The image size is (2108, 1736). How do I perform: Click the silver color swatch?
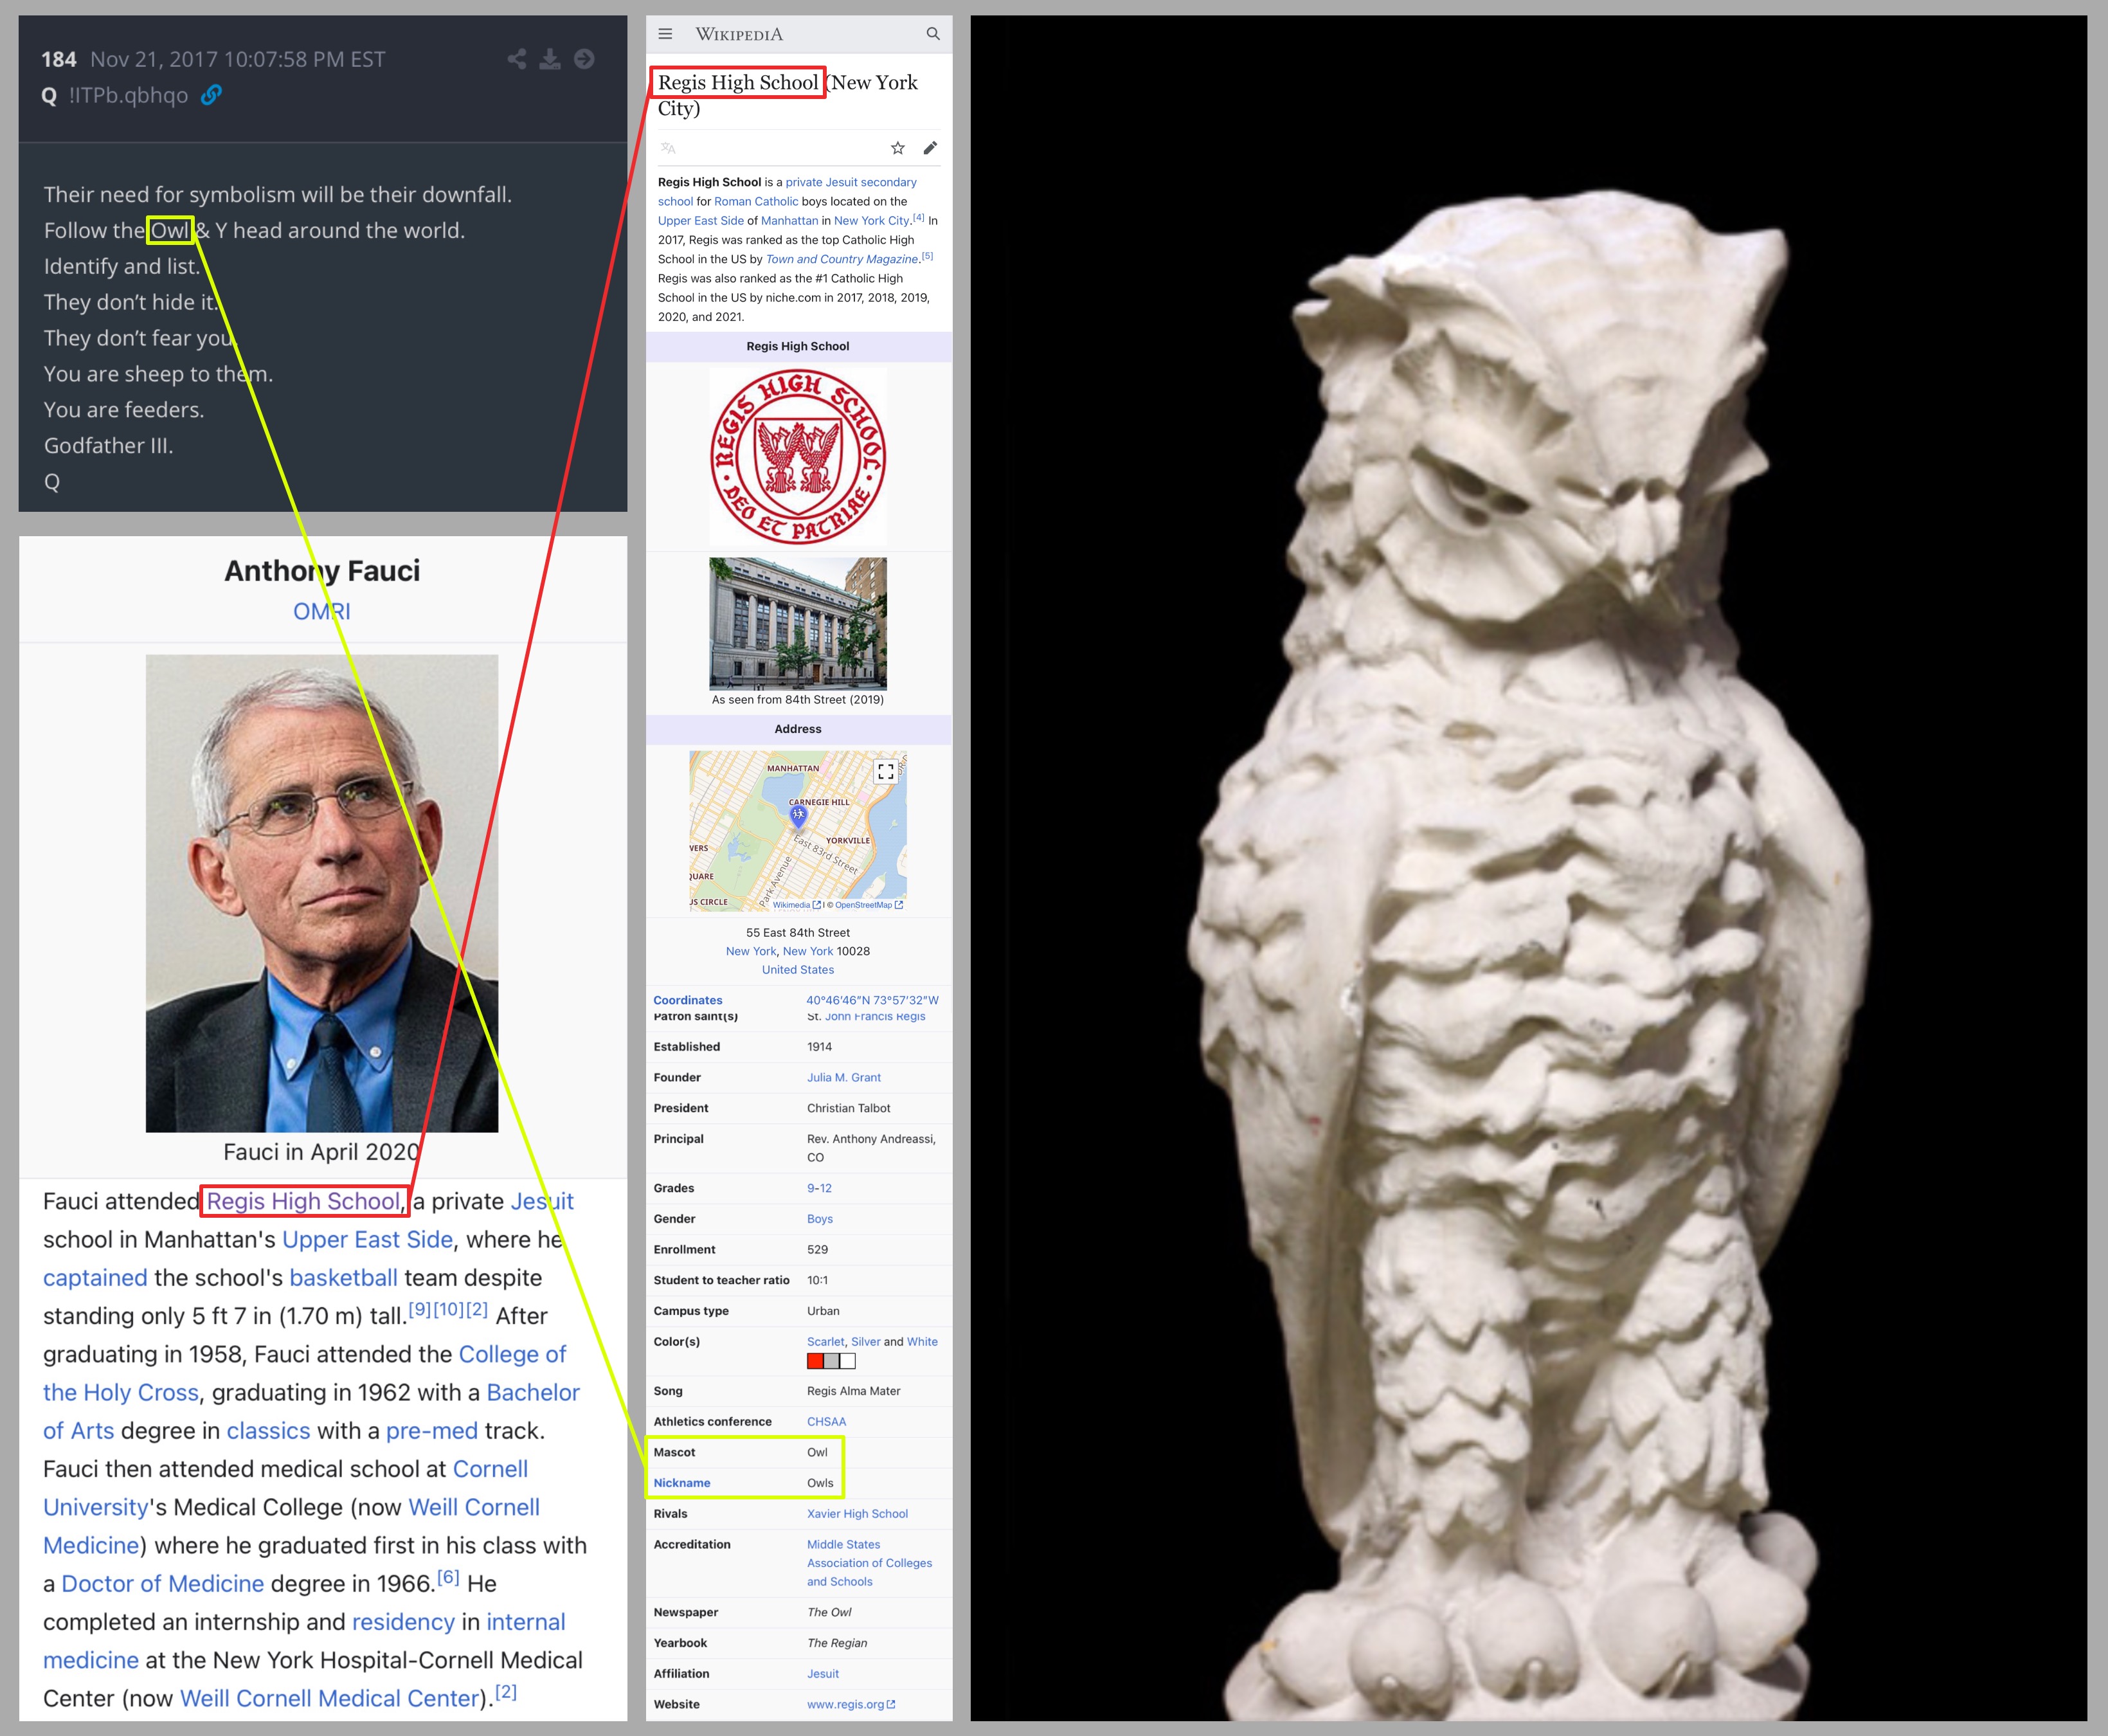[x=831, y=1361]
